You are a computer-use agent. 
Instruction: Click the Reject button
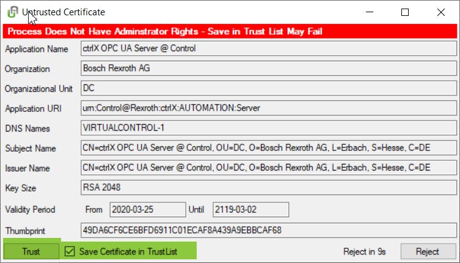[x=428, y=251]
